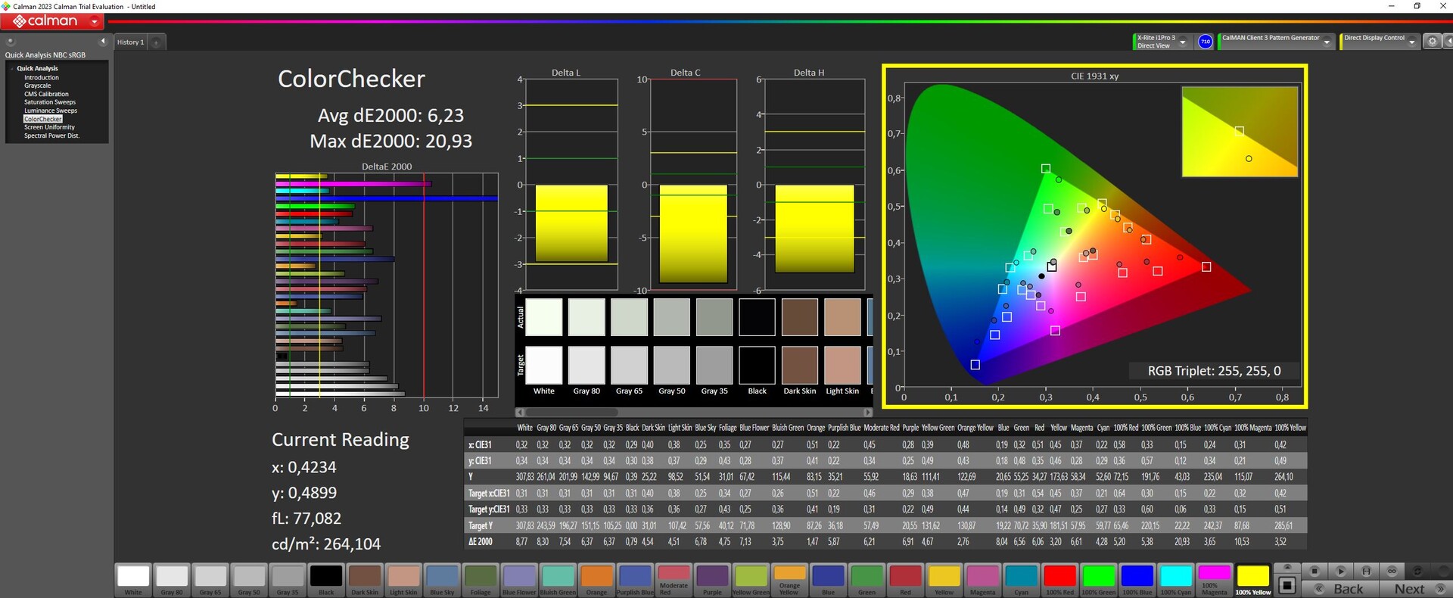The width and height of the screenshot is (1453, 598).
Task: Click the blue 710 meter status circle
Action: [x=1206, y=42]
